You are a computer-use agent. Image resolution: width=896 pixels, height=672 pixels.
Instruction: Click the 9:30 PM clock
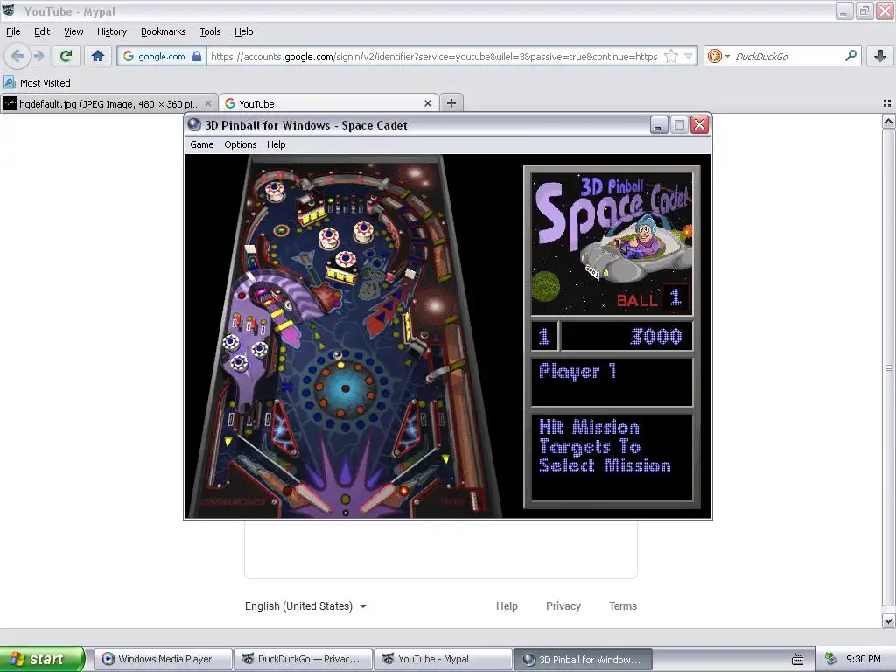point(863,659)
